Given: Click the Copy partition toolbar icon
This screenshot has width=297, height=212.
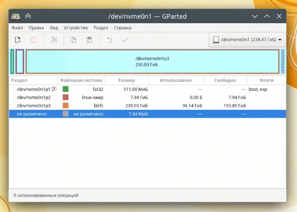Looking at the screenshot, I should click(73, 40).
